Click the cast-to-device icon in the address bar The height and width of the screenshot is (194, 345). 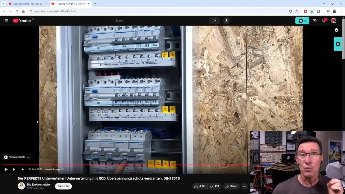click(291, 11)
